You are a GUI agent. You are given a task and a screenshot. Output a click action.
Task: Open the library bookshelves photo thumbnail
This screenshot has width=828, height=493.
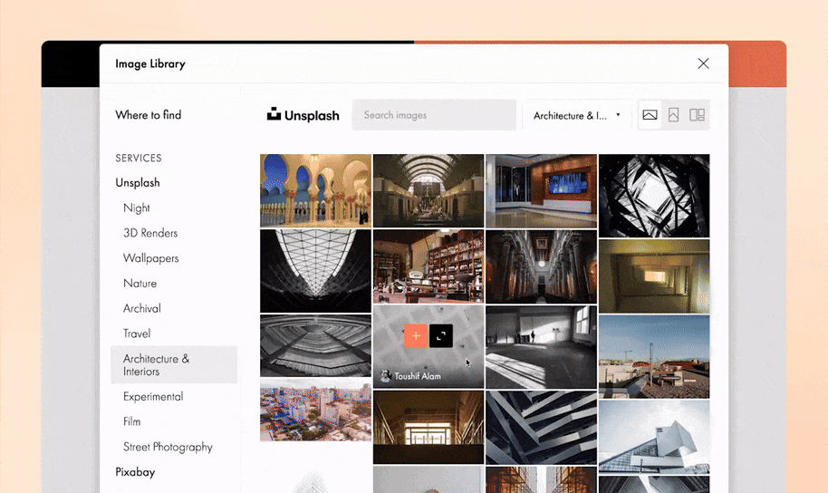pyautogui.click(x=428, y=266)
